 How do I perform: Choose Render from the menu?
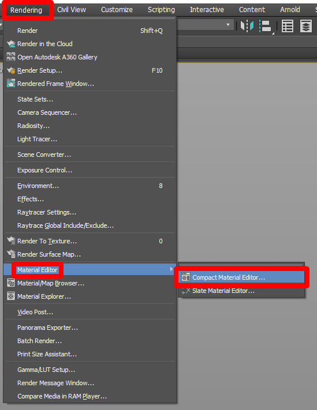pos(89,31)
